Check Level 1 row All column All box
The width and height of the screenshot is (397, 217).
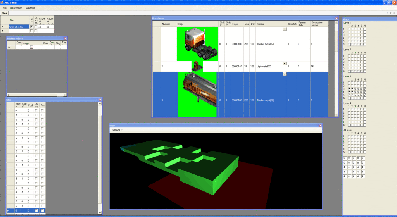pyautogui.click(x=364, y=44)
